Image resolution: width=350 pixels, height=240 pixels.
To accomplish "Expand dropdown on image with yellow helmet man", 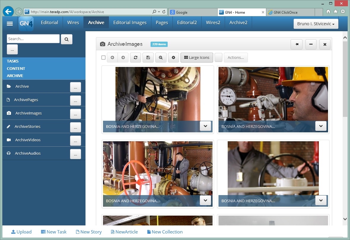I will pyautogui.click(x=321, y=126).
